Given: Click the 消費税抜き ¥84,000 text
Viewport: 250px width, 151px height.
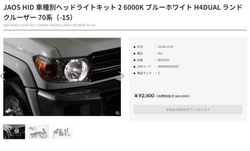Looking at the screenshot, I should (173, 96).
